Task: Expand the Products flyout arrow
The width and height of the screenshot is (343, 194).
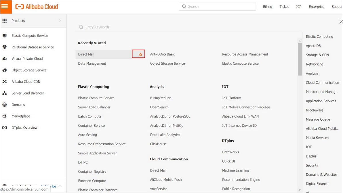Action: coord(60,20)
